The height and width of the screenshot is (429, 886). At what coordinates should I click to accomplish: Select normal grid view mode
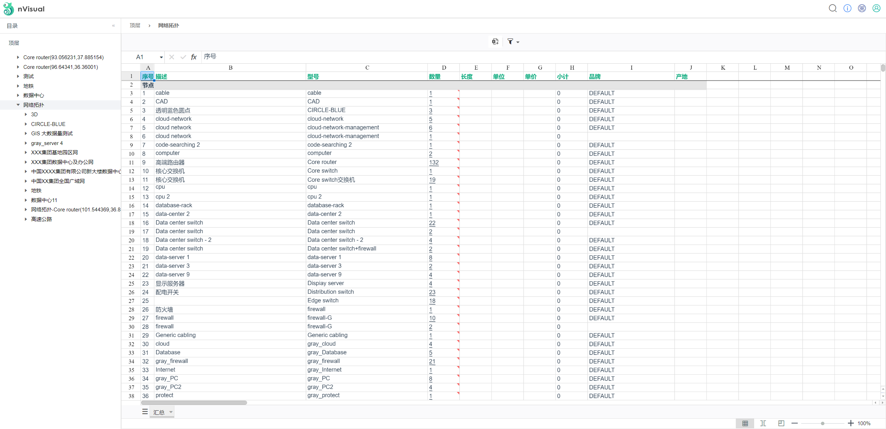745,423
